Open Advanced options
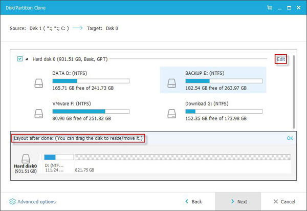The height and width of the screenshot is (211, 307). coord(33,202)
